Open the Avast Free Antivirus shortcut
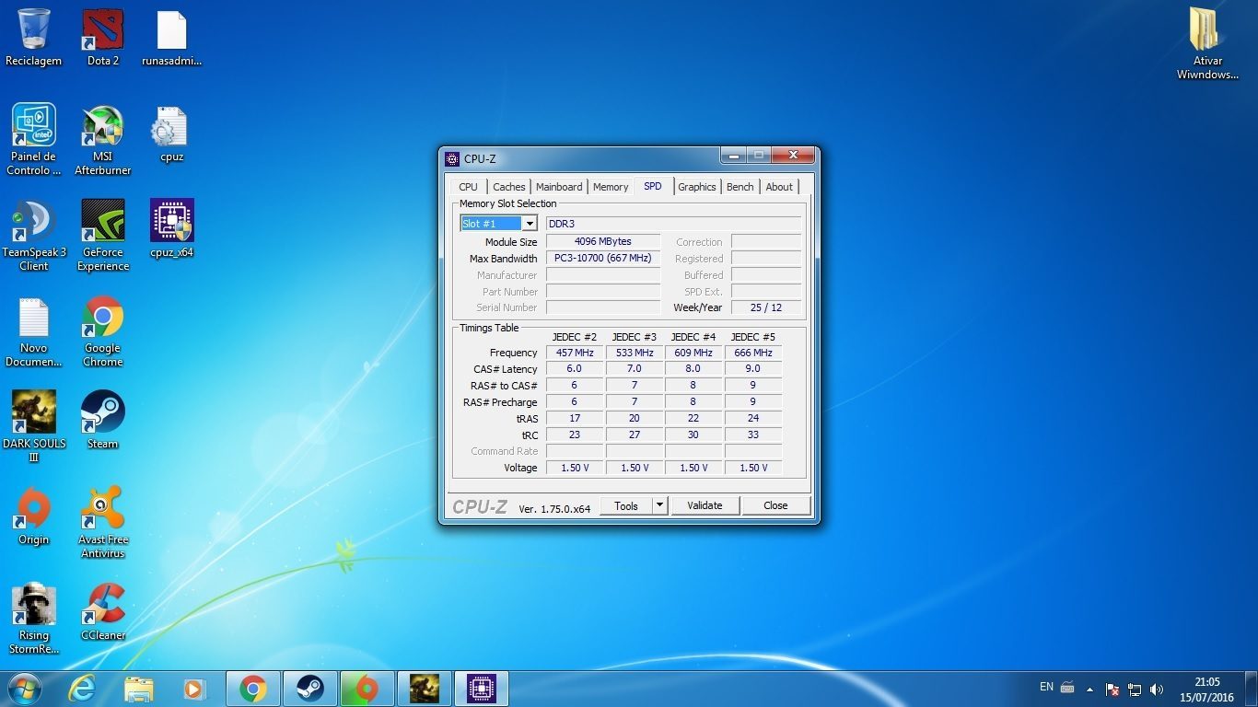The width and height of the screenshot is (1258, 707). click(103, 523)
